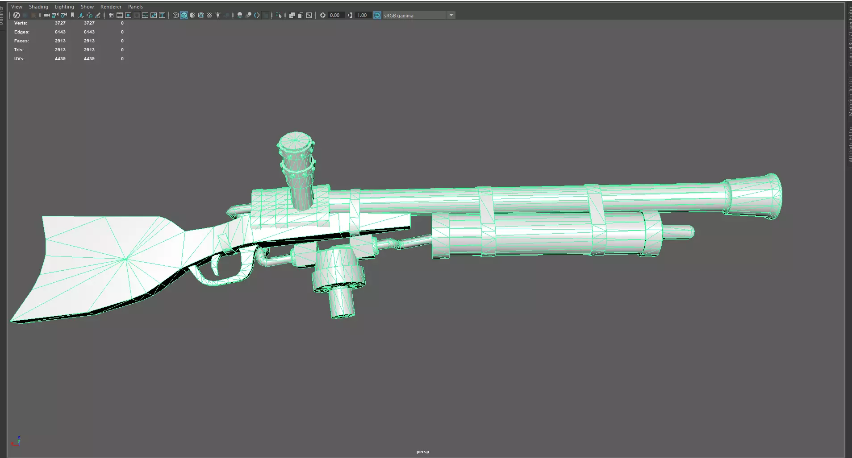
Task: Toggle the Lock Camera icon
Action: click(55, 15)
